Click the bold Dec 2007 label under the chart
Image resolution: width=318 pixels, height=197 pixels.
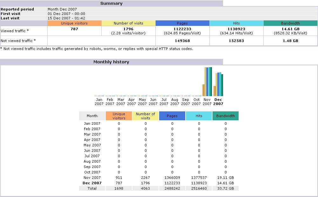[218, 102]
